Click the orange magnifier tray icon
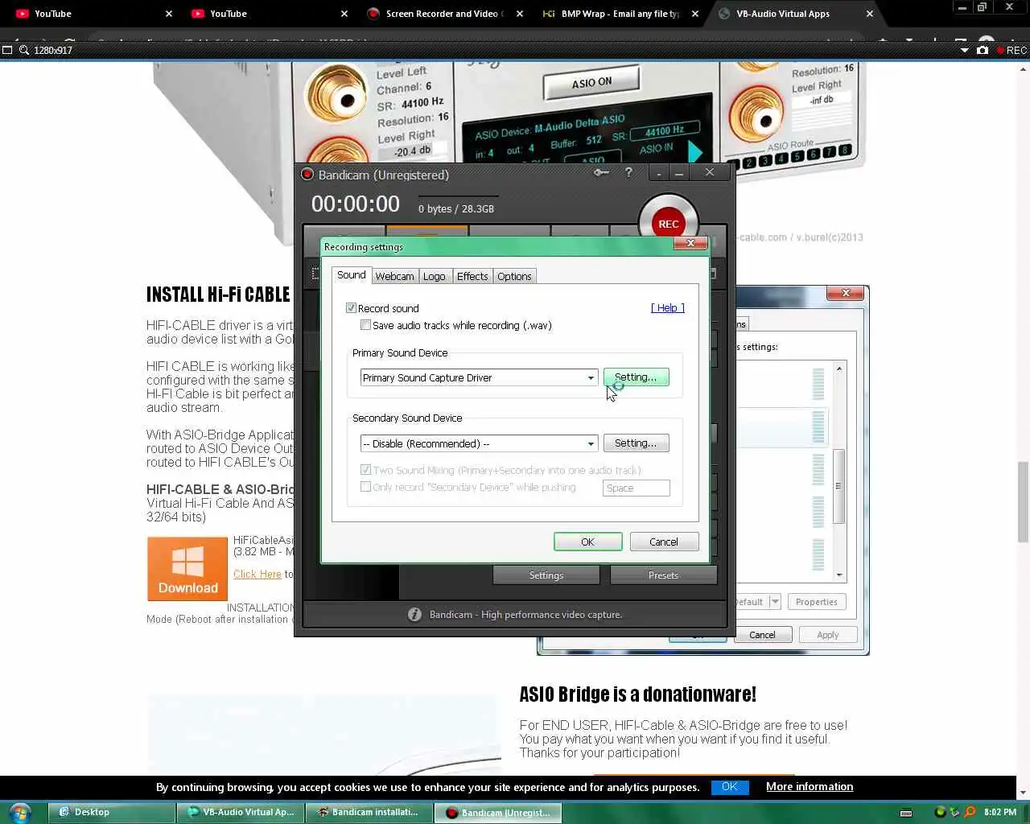The height and width of the screenshot is (824, 1030). click(x=970, y=812)
